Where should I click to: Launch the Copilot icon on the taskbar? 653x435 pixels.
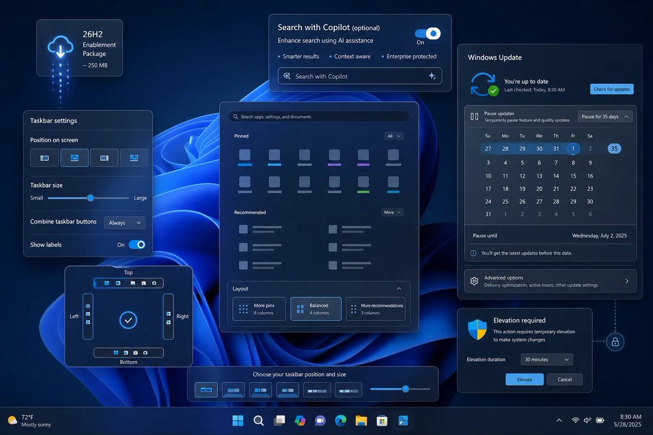pos(300,420)
